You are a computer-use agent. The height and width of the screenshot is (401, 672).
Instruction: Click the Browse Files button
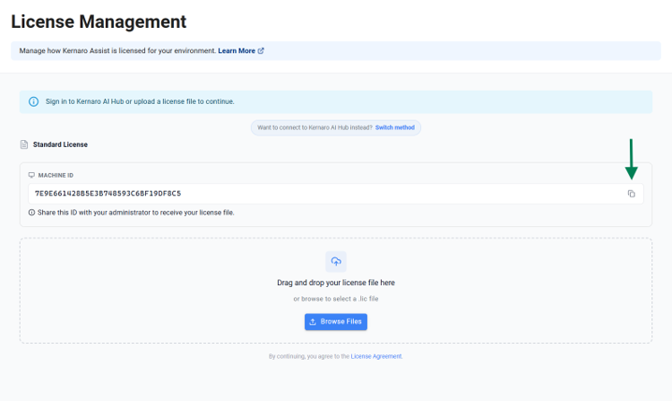coord(336,322)
